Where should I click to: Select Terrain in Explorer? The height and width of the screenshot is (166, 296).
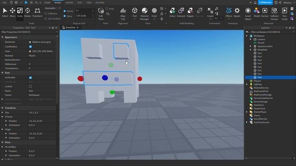261,43
